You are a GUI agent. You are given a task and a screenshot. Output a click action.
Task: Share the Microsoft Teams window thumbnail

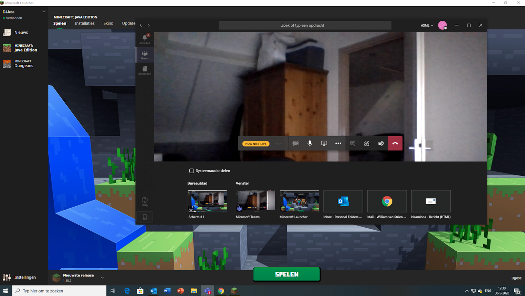(255, 201)
